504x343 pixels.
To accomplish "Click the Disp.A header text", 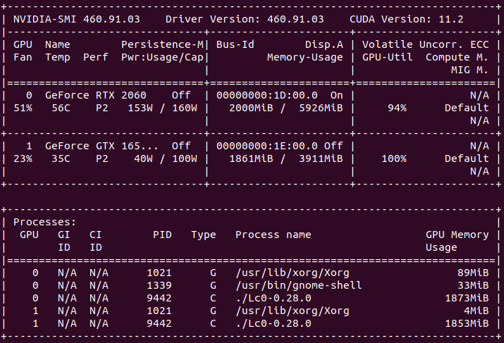I will (x=324, y=44).
